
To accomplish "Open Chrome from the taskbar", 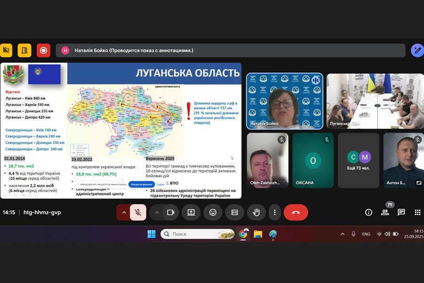I will click(243, 234).
